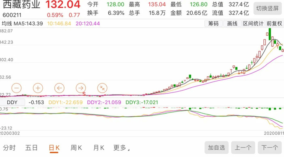This screenshot has height=157, width=284.
Task: Shift chart left with arrow icon
Action: pos(59,88)
